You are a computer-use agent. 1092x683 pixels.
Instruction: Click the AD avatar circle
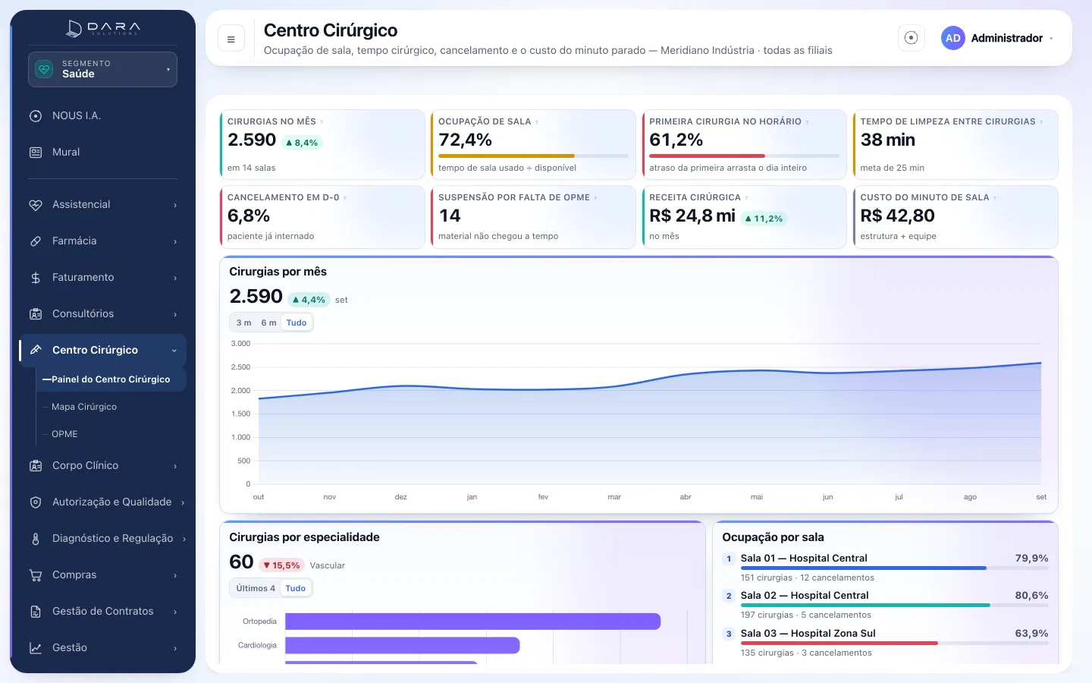(x=953, y=38)
